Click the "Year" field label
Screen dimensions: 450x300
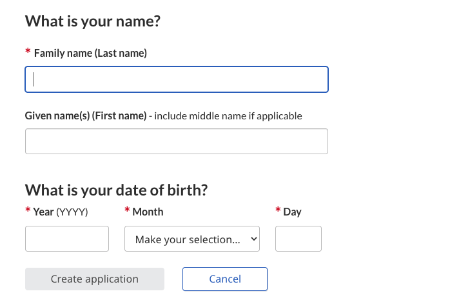pyautogui.click(x=44, y=212)
